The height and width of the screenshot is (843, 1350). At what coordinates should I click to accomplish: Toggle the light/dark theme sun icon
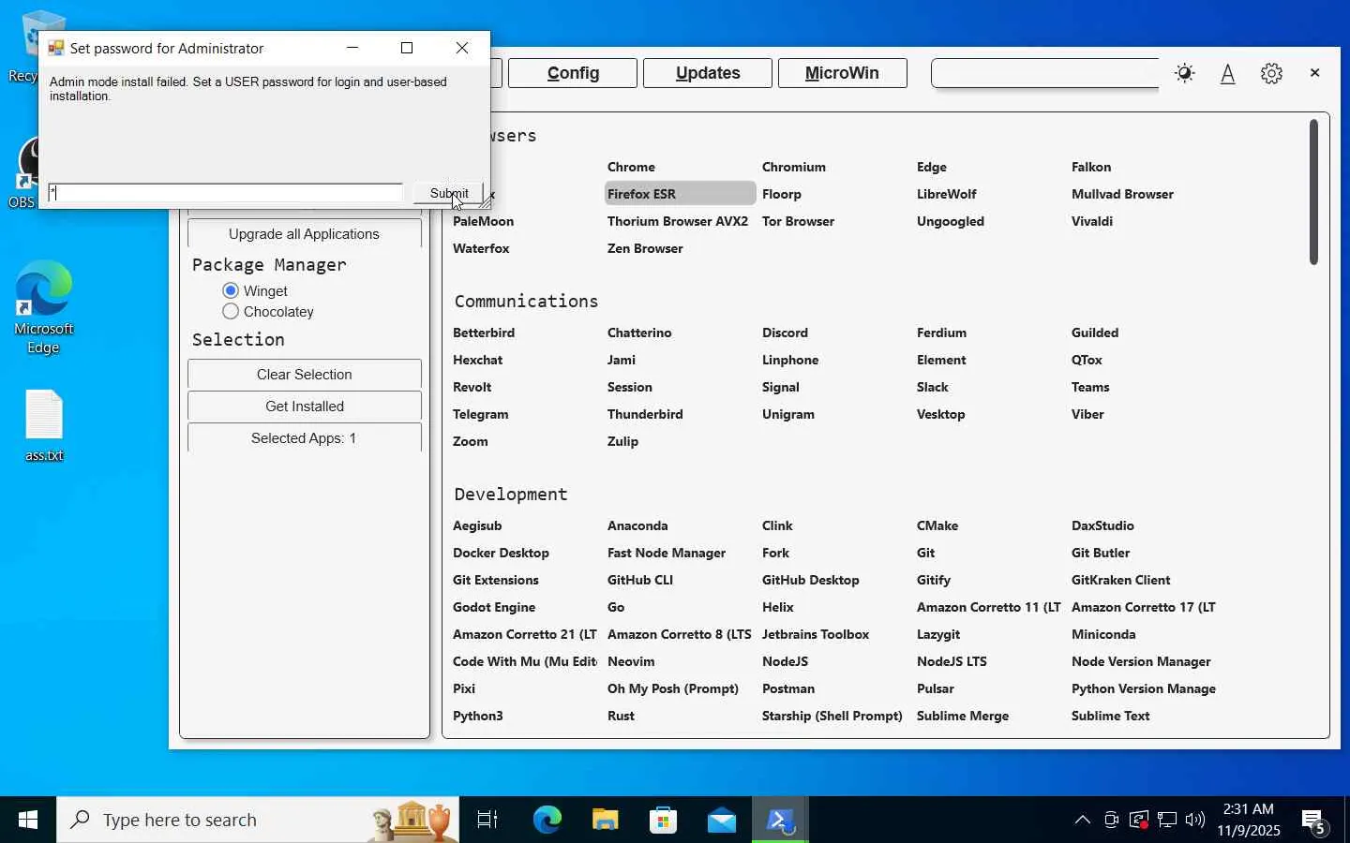click(1185, 73)
